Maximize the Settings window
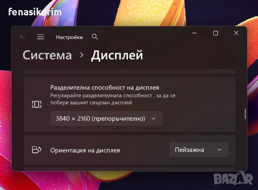The image size is (258, 190). 216,33
